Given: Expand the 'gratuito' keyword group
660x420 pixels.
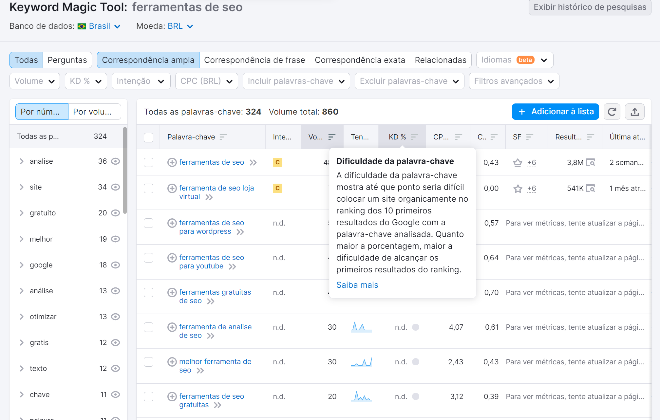Looking at the screenshot, I should tap(22, 213).
